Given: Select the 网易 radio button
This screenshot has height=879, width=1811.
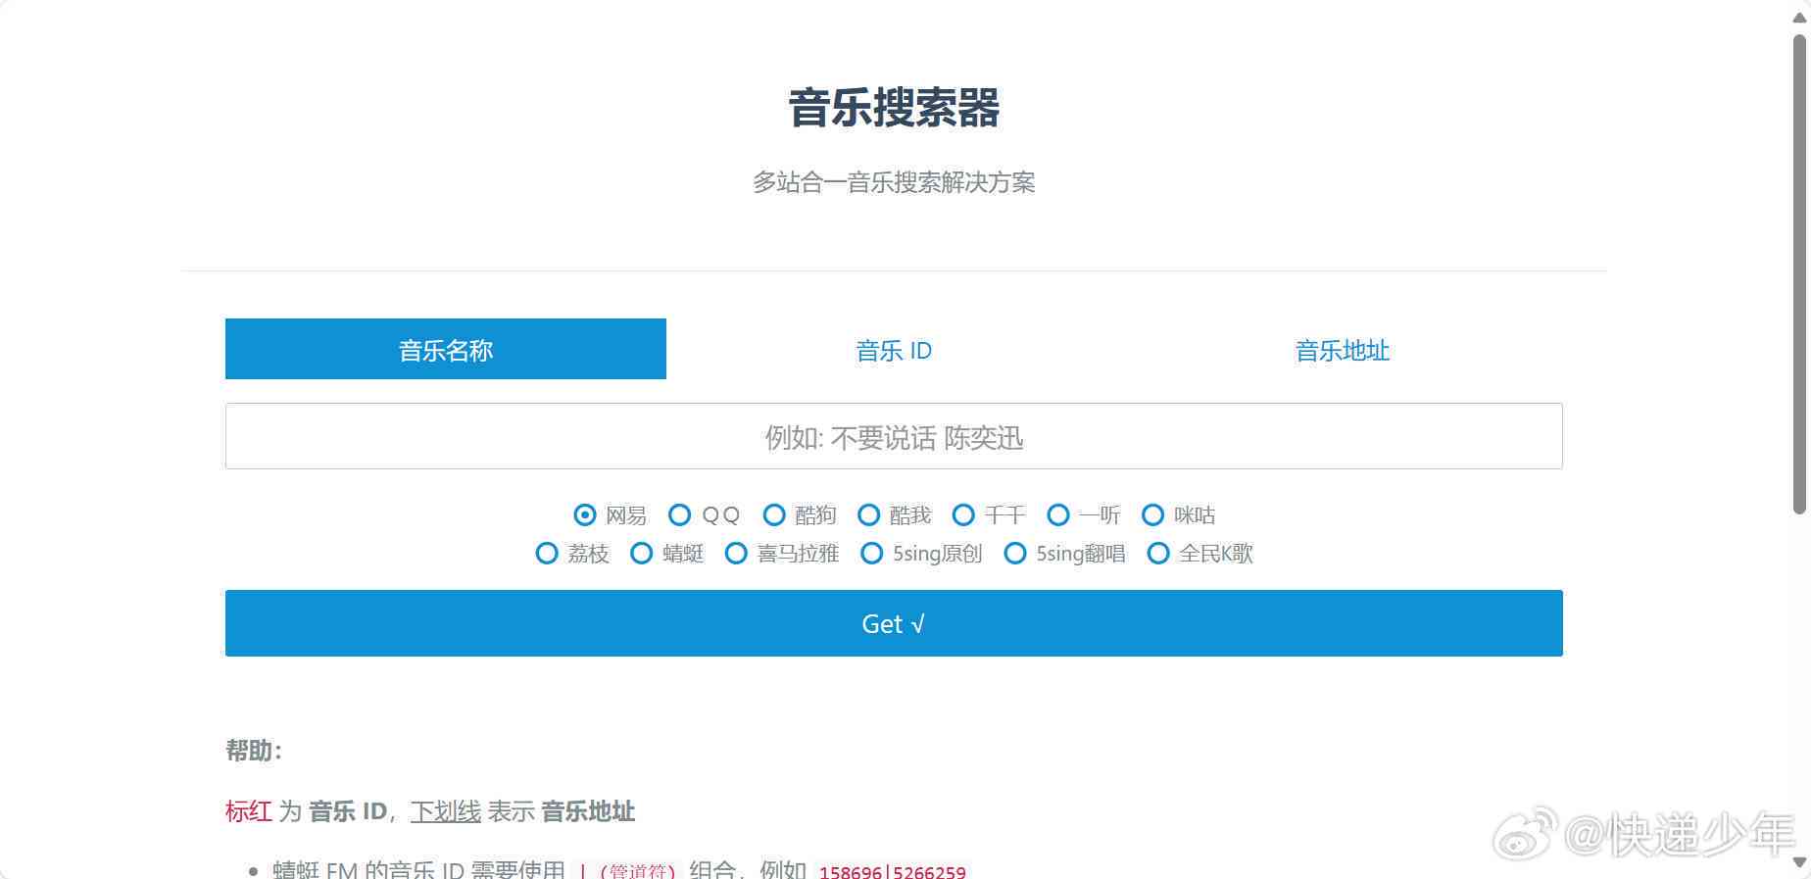Looking at the screenshot, I should pyautogui.click(x=585, y=514).
